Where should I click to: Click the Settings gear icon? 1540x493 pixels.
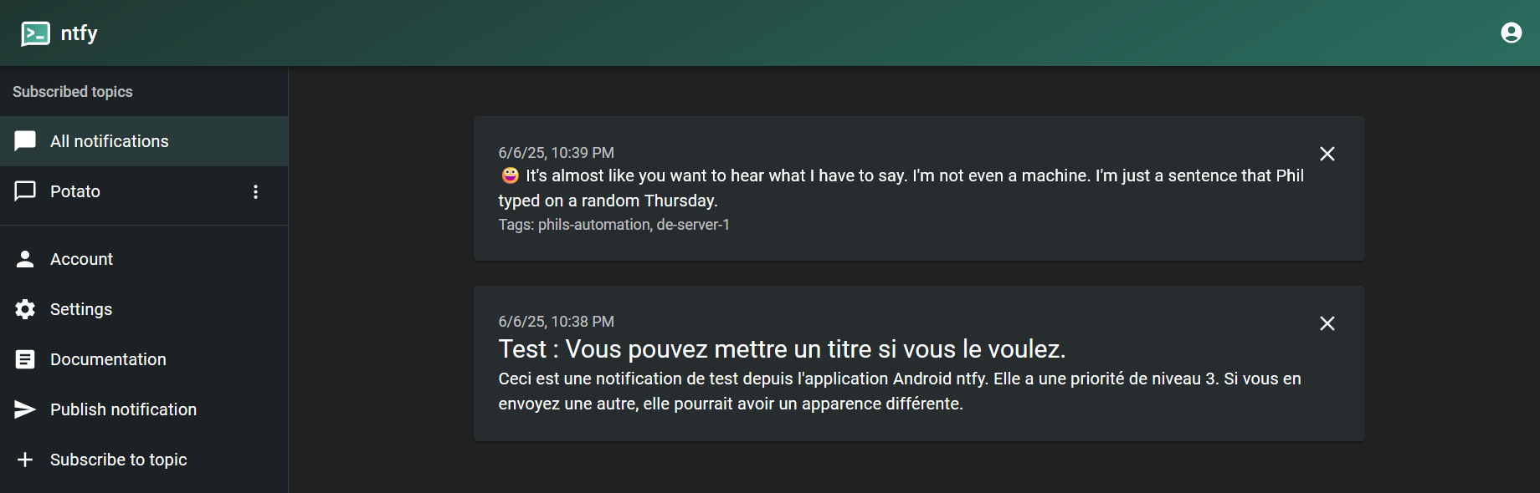[25, 309]
